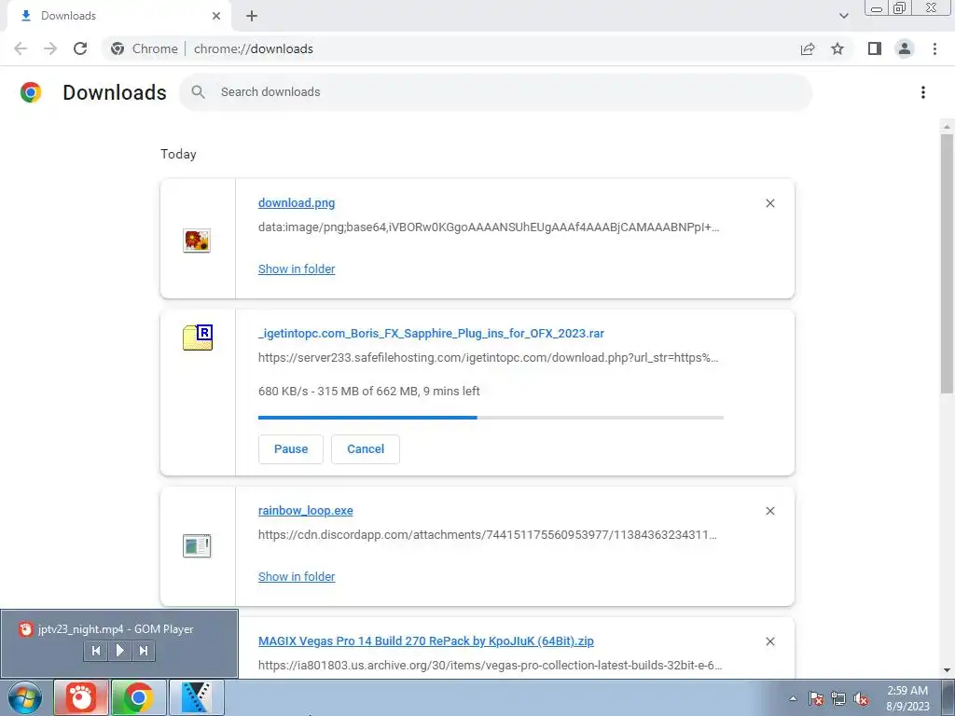Click the Action Center flag tray icon
The height and width of the screenshot is (716, 955).
coord(816,698)
